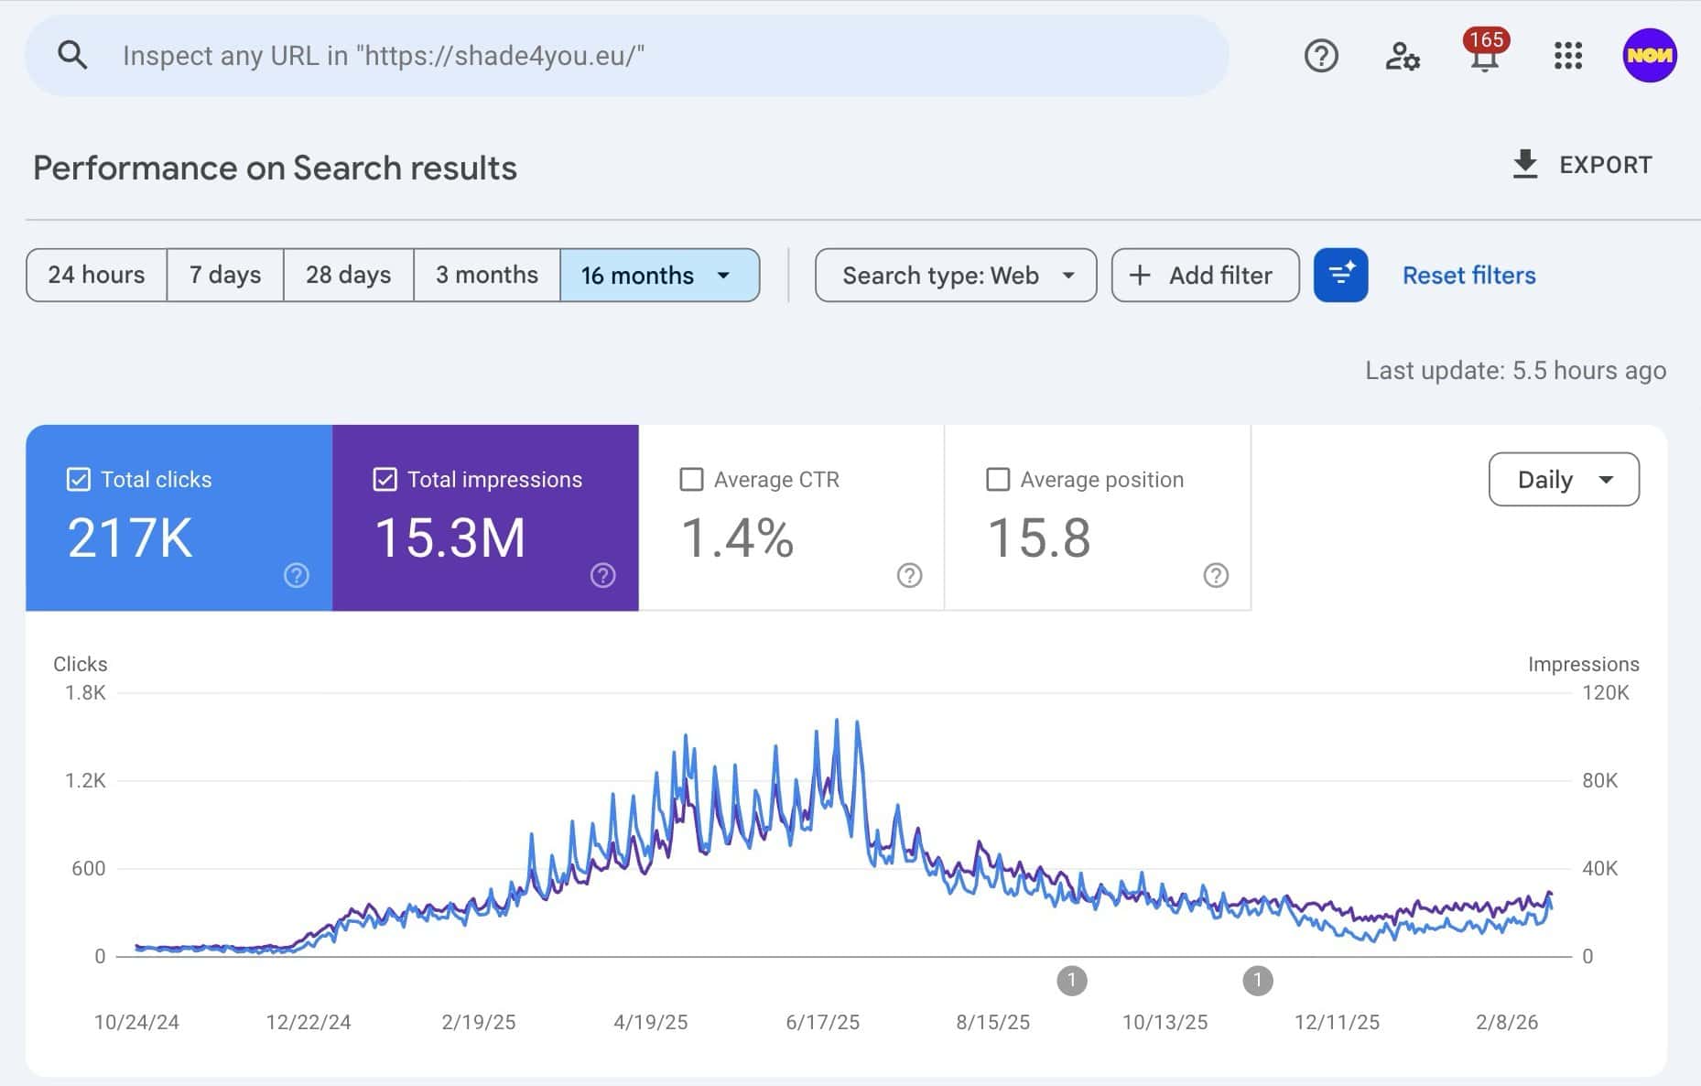Enable the Average position checkbox
1701x1086 pixels.
999,479
